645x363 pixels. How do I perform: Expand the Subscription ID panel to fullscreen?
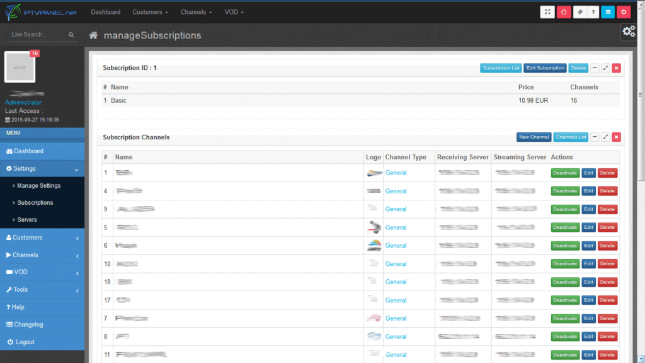(x=605, y=67)
